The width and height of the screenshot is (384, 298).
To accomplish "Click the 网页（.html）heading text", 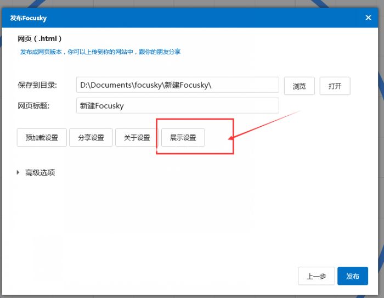I will click(39, 39).
